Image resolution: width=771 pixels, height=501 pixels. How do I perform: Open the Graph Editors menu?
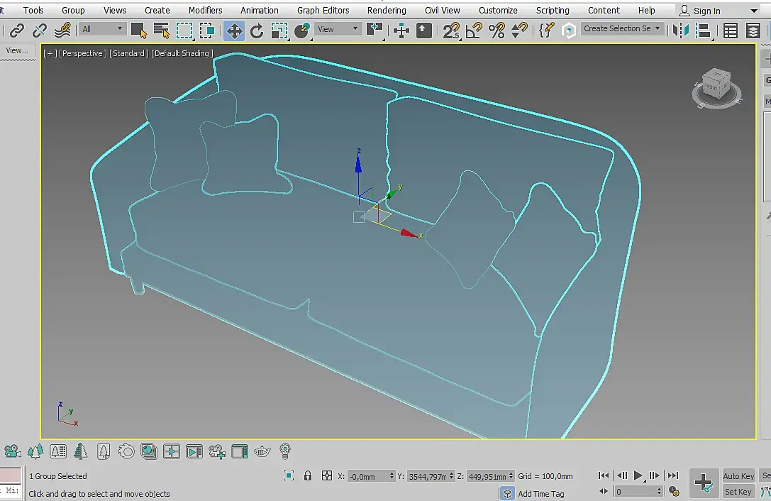[323, 10]
